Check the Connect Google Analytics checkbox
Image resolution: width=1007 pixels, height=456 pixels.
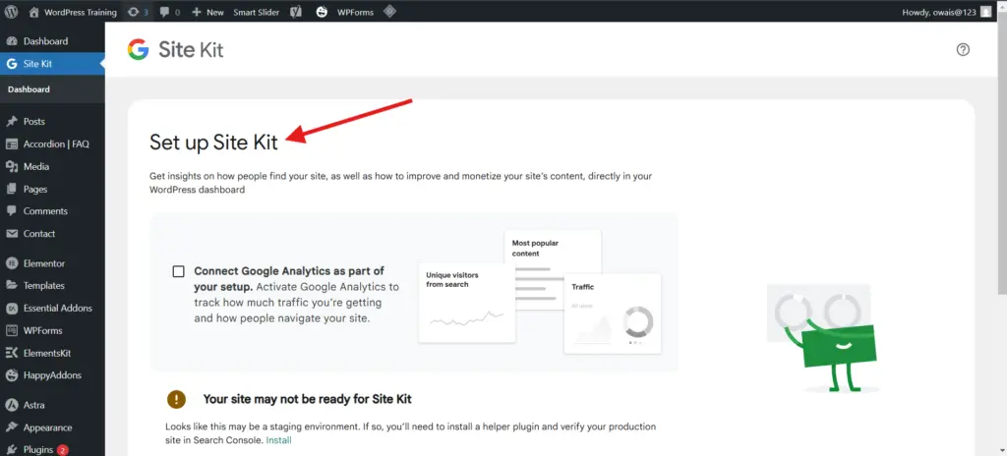(x=179, y=271)
